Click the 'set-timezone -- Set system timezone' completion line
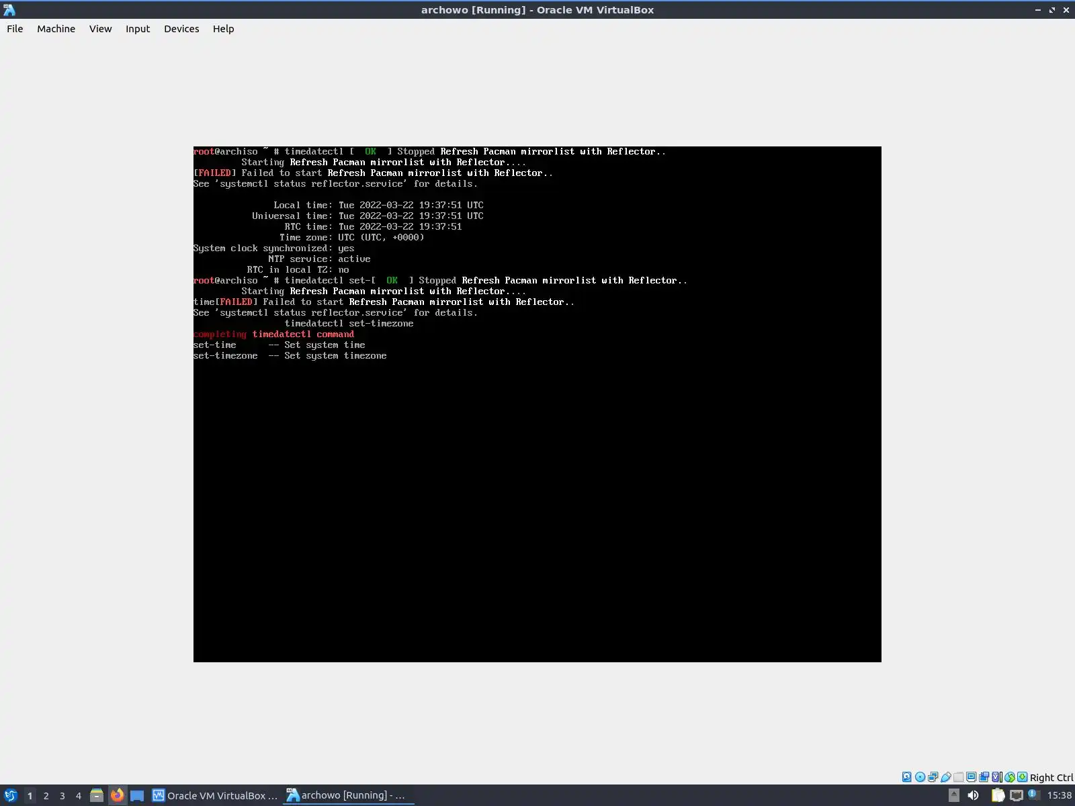Image resolution: width=1075 pixels, height=806 pixels. coord(290,356)
